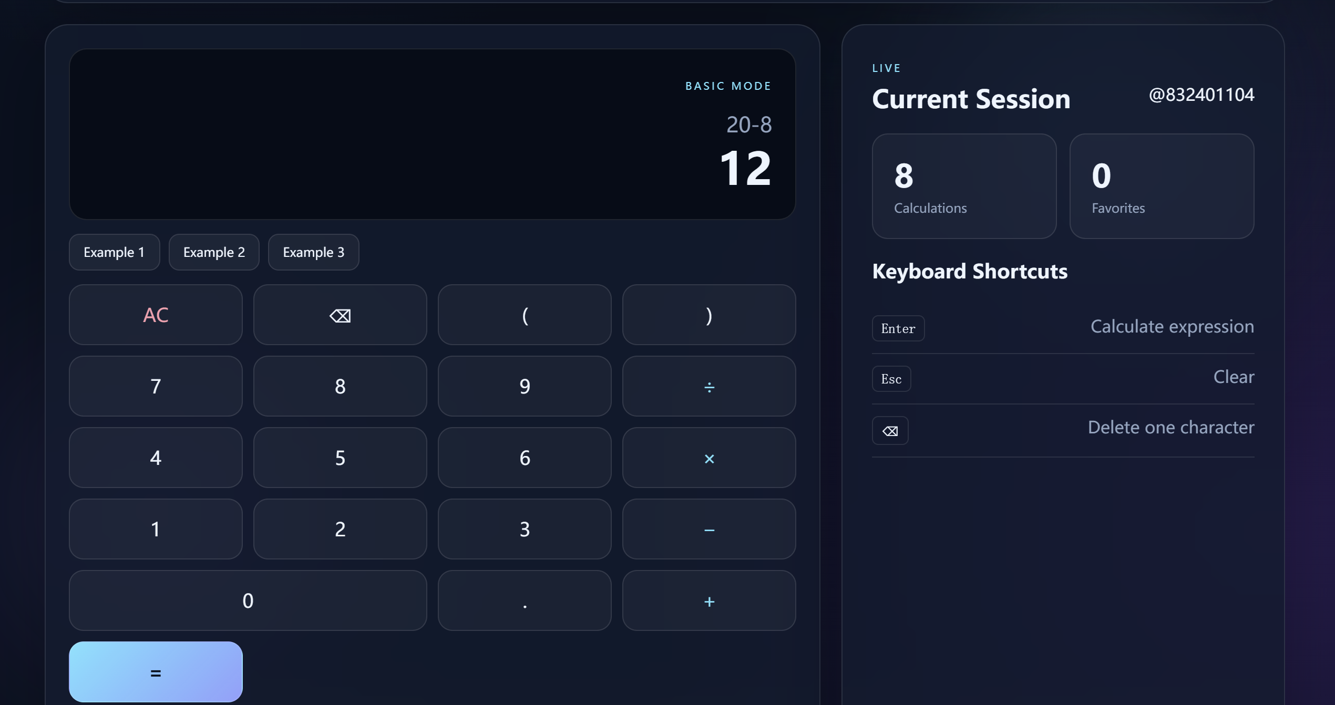Select the multiplication operator
This screenshot has width=1335, height=705.
pyautogui.click(x=709, y=458)
